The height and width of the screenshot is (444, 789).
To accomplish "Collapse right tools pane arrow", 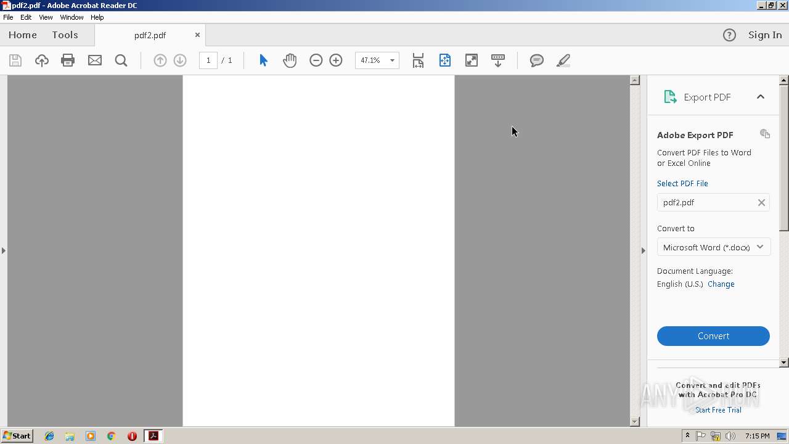I will click(x=644, y=251).
